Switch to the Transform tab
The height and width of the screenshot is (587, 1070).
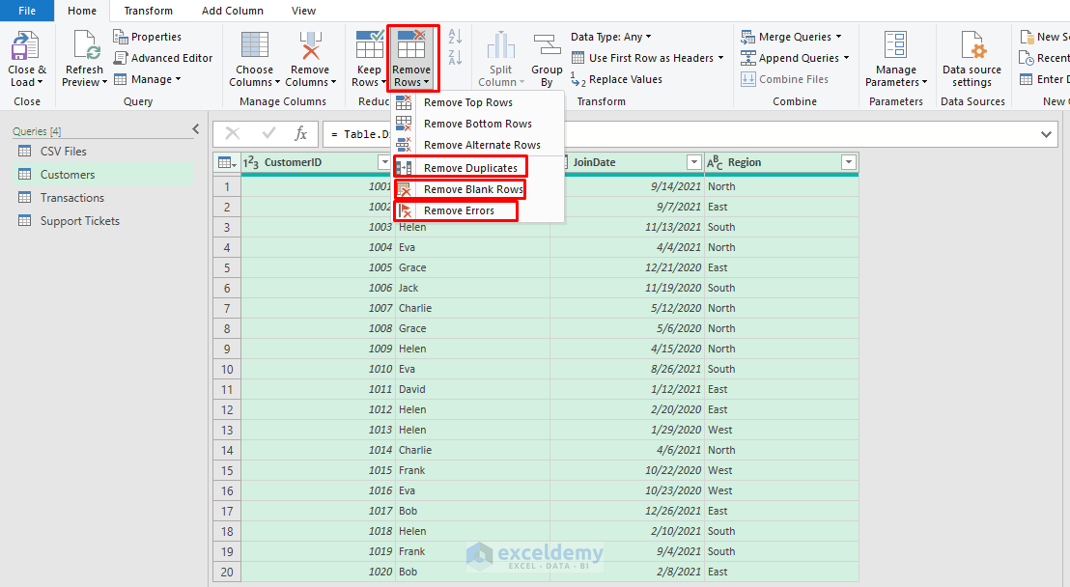coord(148,11)
